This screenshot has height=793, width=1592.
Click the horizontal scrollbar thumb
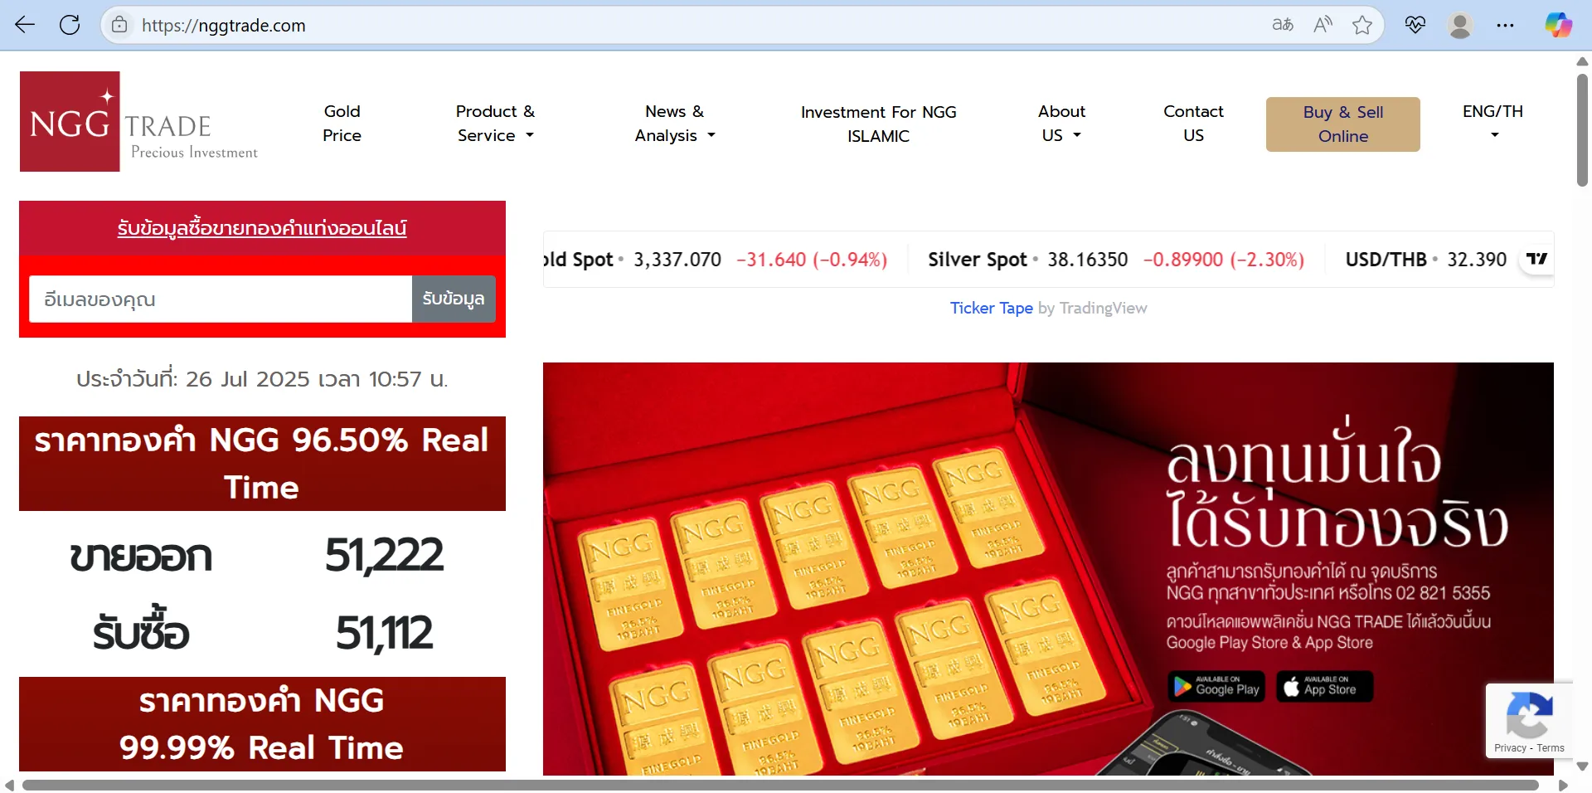[780, 785]
